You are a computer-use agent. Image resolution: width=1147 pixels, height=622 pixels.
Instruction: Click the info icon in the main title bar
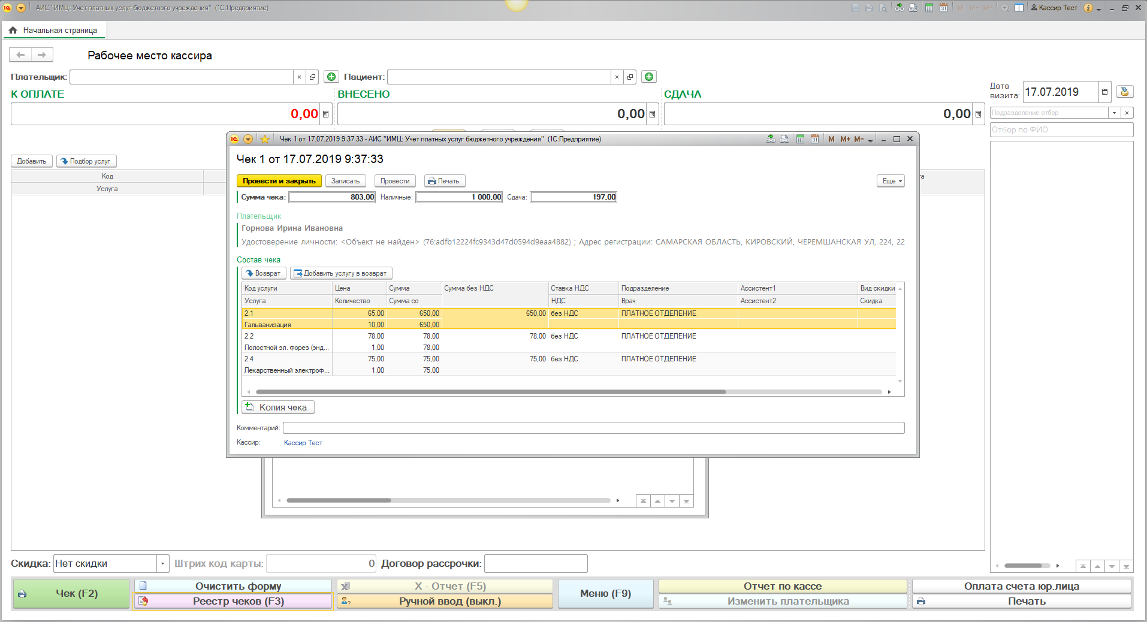[1088, 8]
